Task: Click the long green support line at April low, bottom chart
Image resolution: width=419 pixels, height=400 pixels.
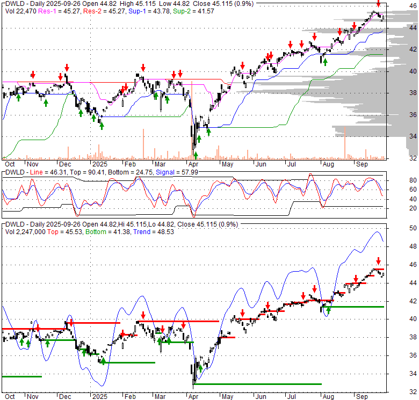Action: click(258, 384)
